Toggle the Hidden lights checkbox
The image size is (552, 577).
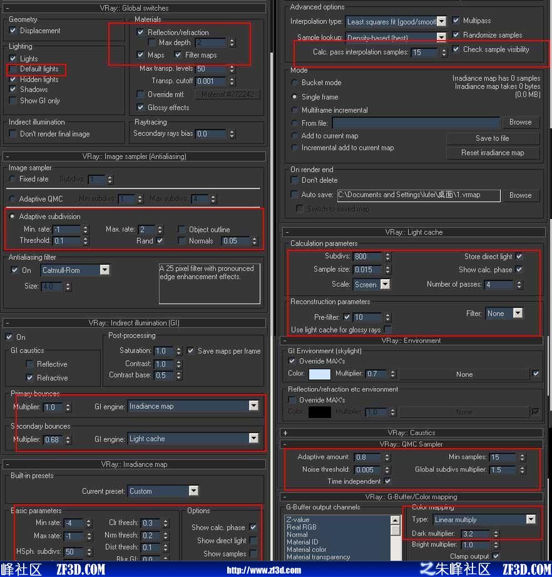click(x=13, y=79)
